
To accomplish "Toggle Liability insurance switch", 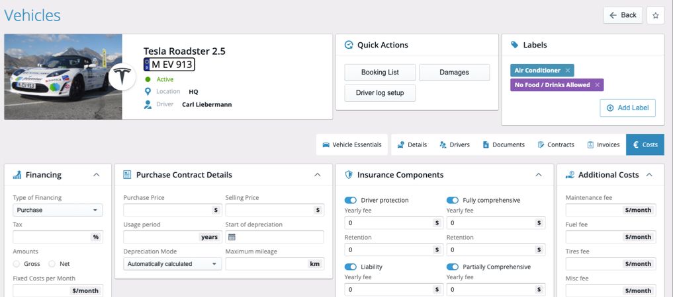I will coord(351,267).
